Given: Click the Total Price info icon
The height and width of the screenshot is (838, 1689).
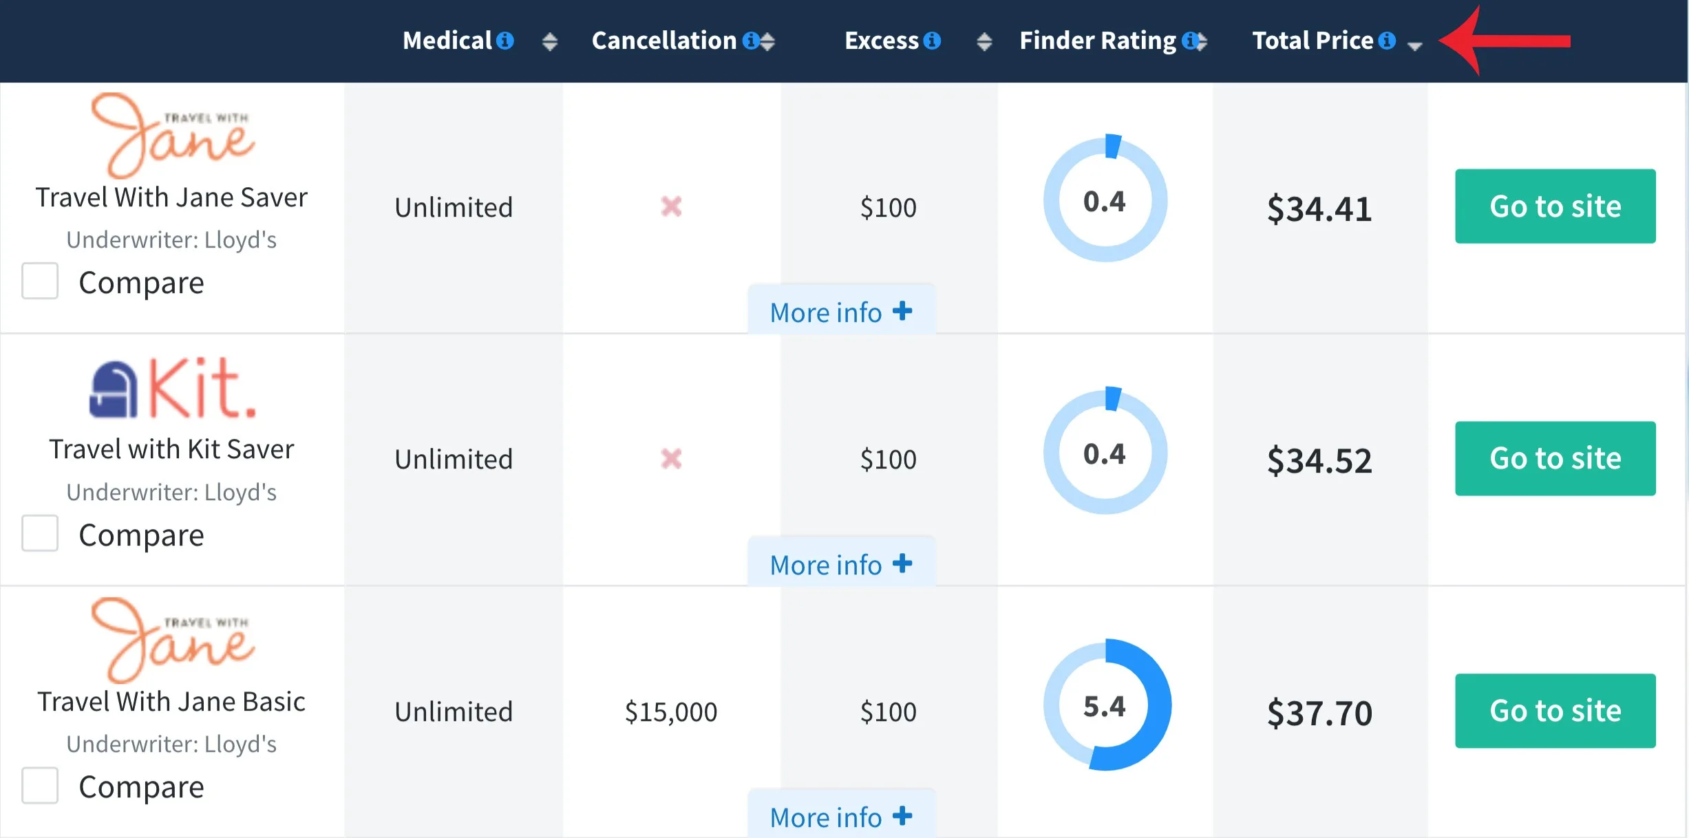Looking at the screenshot, I should (x=1387, y=41).
